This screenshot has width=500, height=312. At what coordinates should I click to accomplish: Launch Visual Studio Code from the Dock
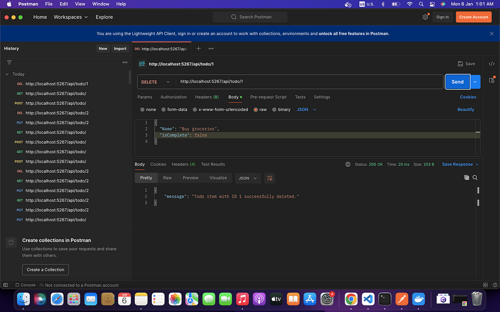coord(368,299)
